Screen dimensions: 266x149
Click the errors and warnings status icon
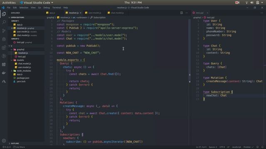(6, 147)
